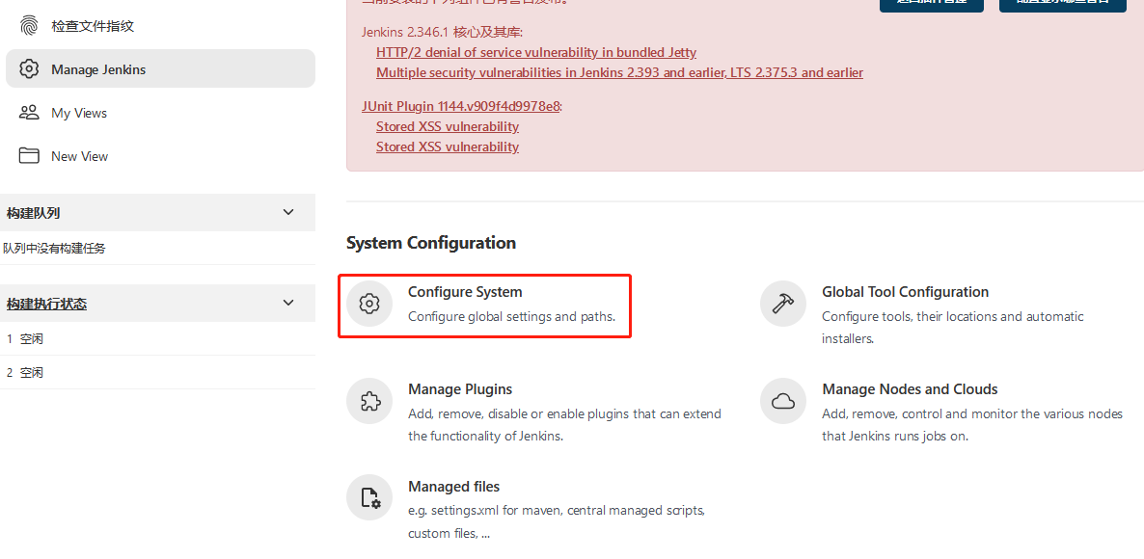
Task: Click the System Configuration section heading
Action: coord(431,243)
